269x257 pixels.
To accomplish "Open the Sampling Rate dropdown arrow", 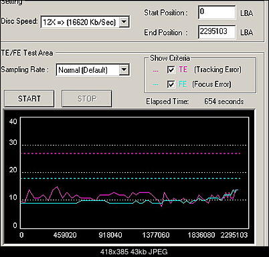I will click(x=124, y=70).
